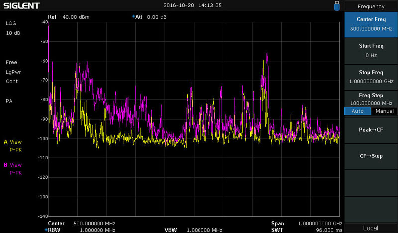Open the Stop Freq setting
398x233 pixels.
(x=371, y=77)
